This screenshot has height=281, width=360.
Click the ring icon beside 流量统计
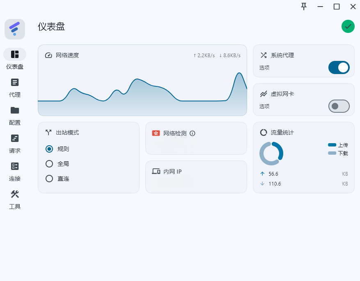[x=264, y=132]
